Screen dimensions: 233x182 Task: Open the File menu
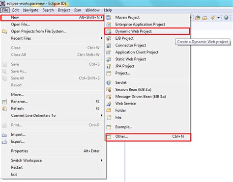[x=5, y=10]
